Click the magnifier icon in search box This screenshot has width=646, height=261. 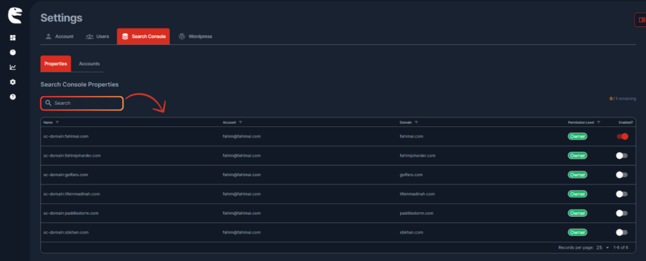click(x=48, y=103)
